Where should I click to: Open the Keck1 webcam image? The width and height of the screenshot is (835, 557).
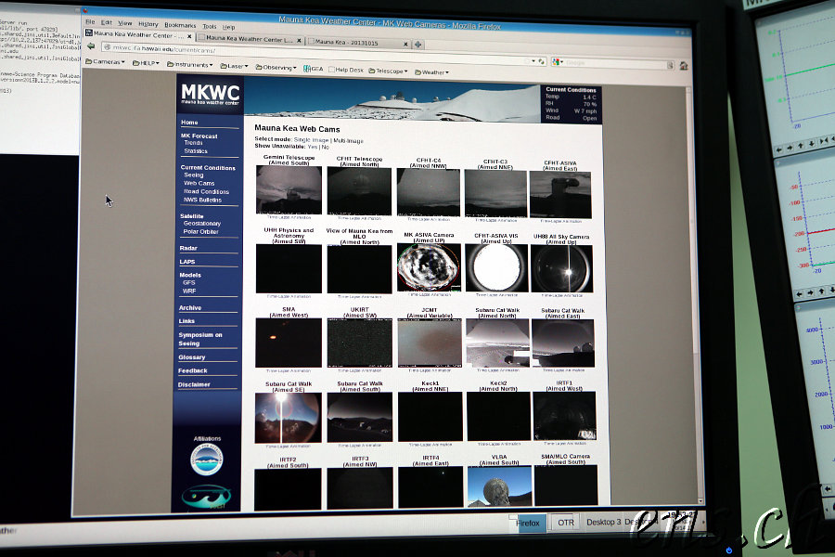pyautogui.click(x=430, y=417)
